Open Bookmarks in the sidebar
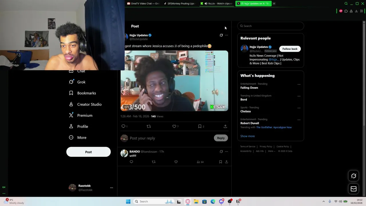Viewport: 366px width, 206px height. point(83,93)
